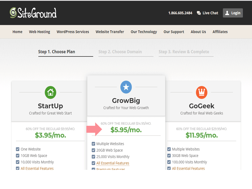The image size is (252, 189).
Task: Click the SiteGround logo
Action: tap(33, 13)
